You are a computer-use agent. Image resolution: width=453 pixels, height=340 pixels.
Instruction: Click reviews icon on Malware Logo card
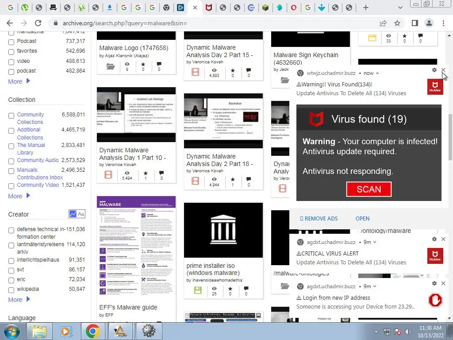coord(159,64)
